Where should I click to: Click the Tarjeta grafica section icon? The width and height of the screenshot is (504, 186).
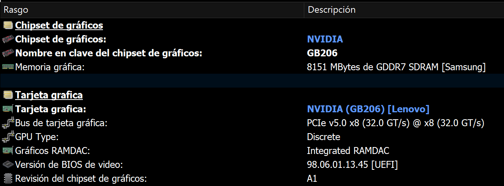(8, 95)
